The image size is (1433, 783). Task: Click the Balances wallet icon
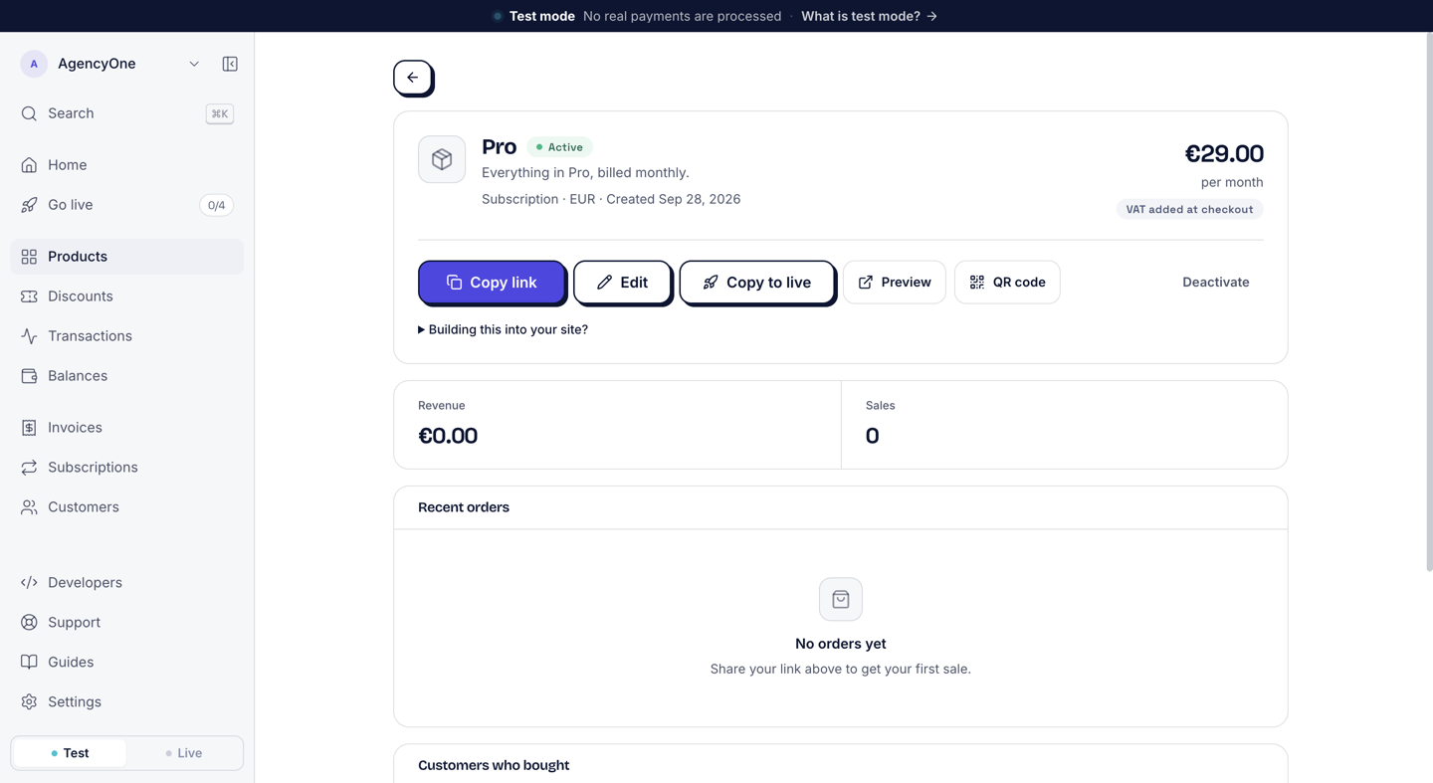coord(29,376)
